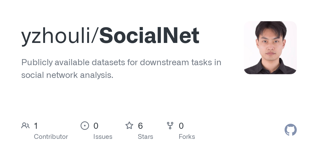Click the issues count number 0

point(96,126)
